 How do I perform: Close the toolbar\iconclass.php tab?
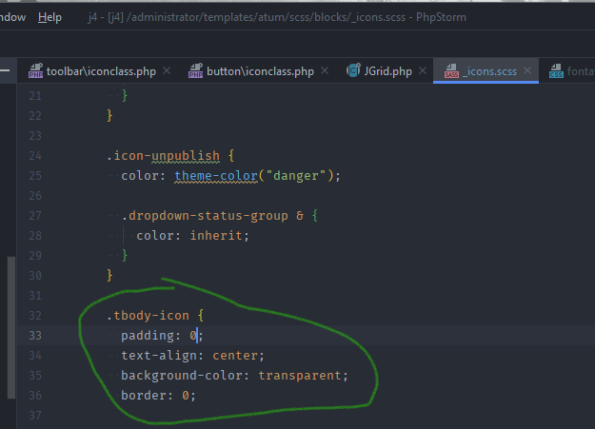[167, 70]
